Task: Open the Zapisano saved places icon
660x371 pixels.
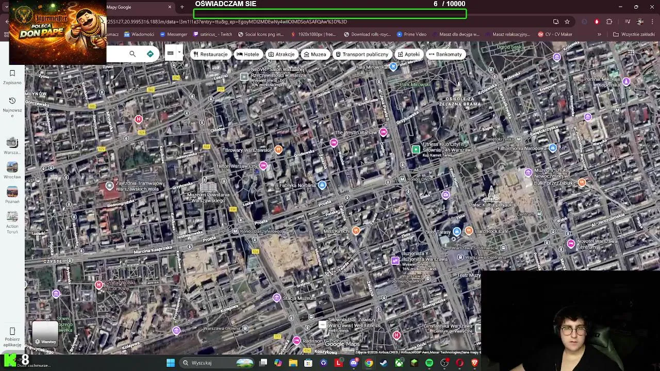Action: pos(12,73)
